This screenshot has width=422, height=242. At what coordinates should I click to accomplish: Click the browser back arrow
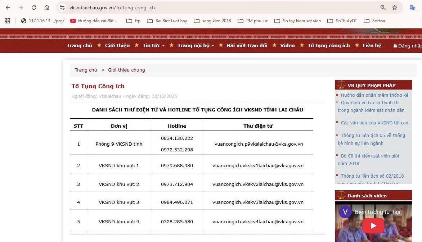pyautogui.click(x=8, y=8)
